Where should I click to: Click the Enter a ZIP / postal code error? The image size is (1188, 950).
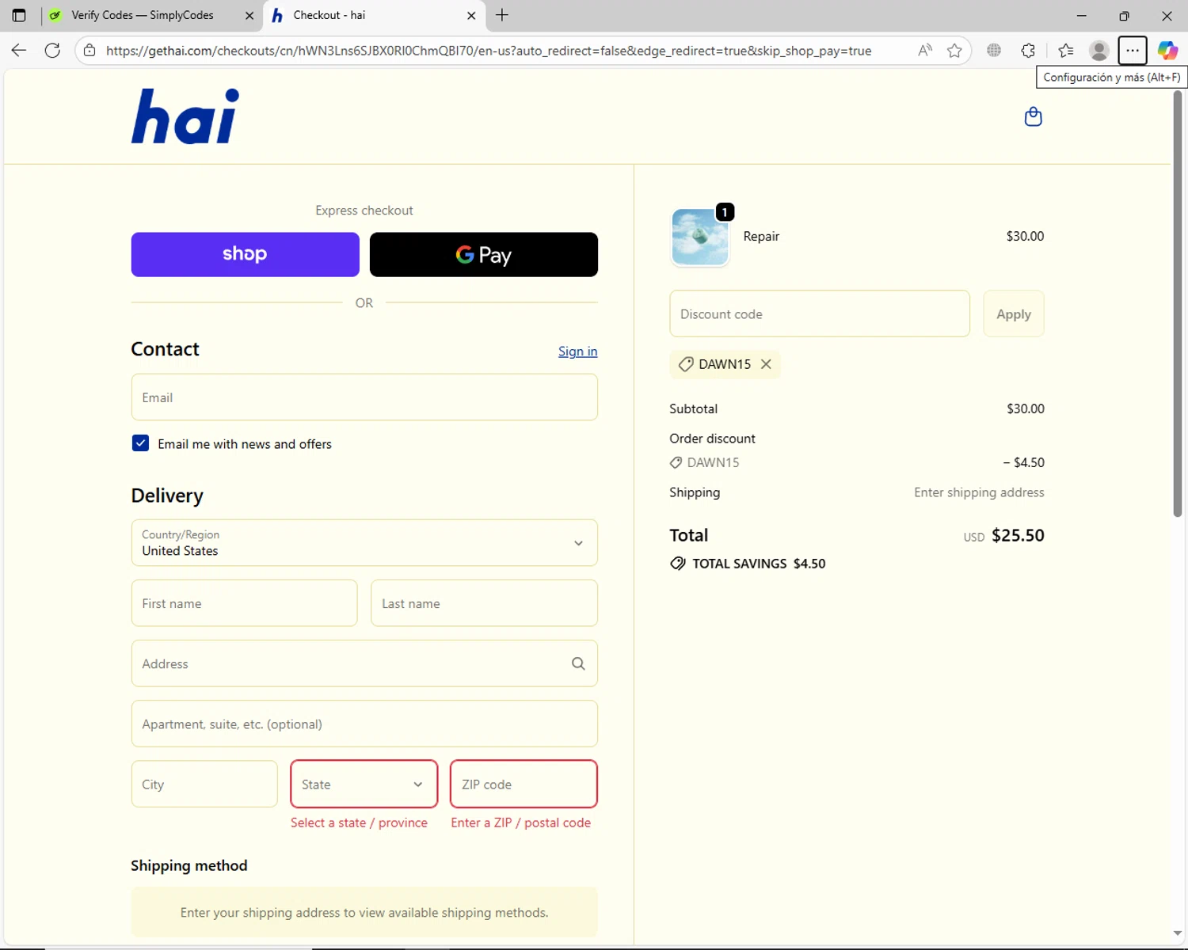pyautogui.click(x=521, y=823)
